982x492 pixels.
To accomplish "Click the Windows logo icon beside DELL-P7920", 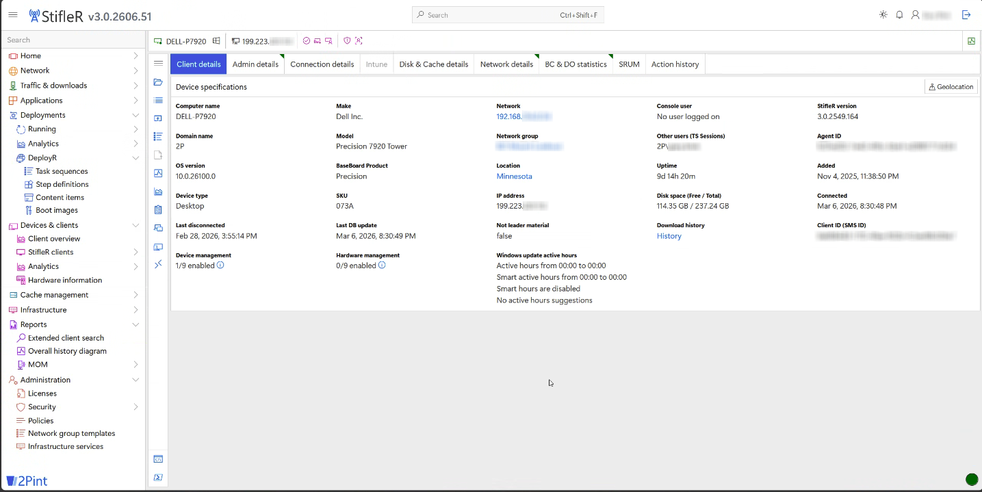I will pos(216,41).
